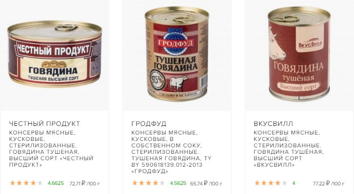354x194 pixels.
Task: Click fifth grey star of ВкусВилл rating
Action: [285, 183]
